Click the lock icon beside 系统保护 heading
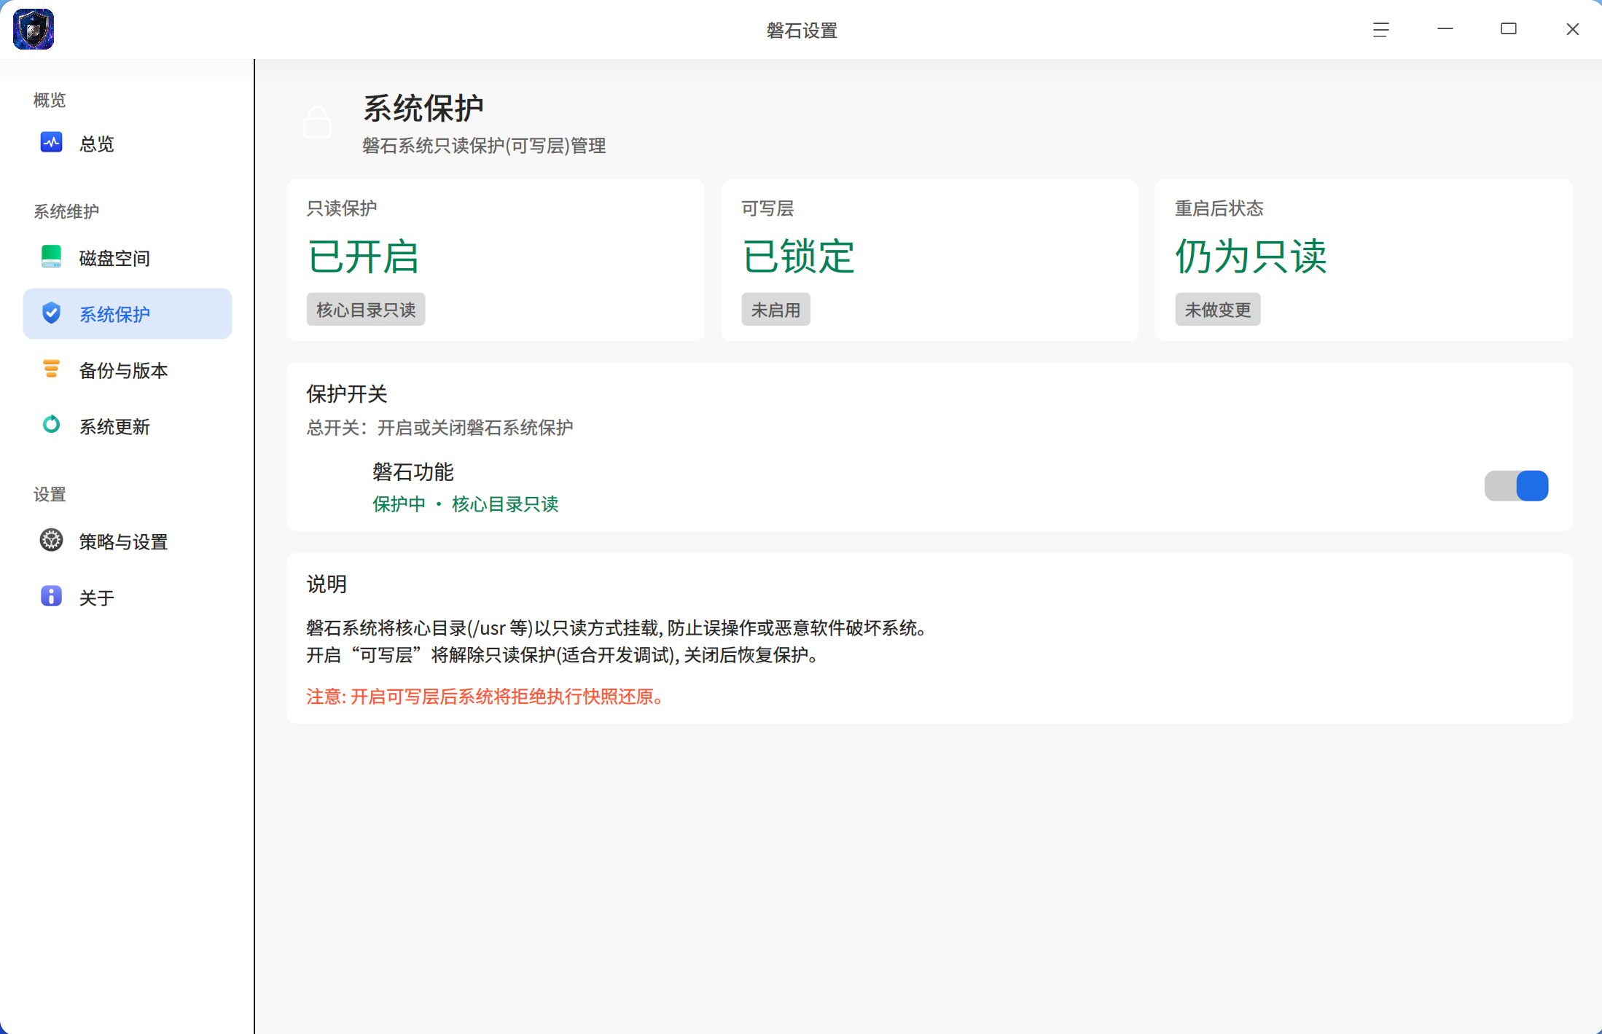Screen dimensions: 1602x1034 coord(318,122)
